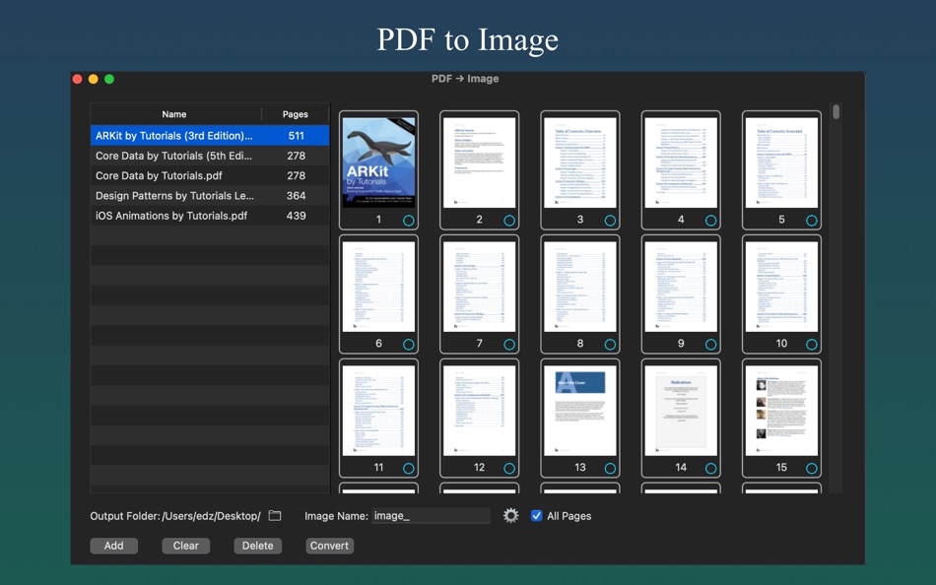Select page 8 with its circle toggle
The width and height of the screenshot is (936, 585).
[610, 345]
